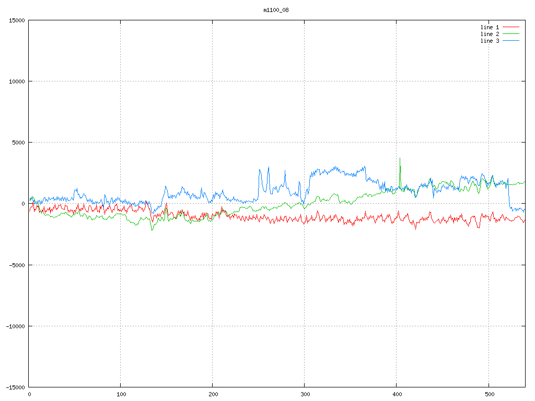Click the -15000 y-axis tick label

point(15,387)
